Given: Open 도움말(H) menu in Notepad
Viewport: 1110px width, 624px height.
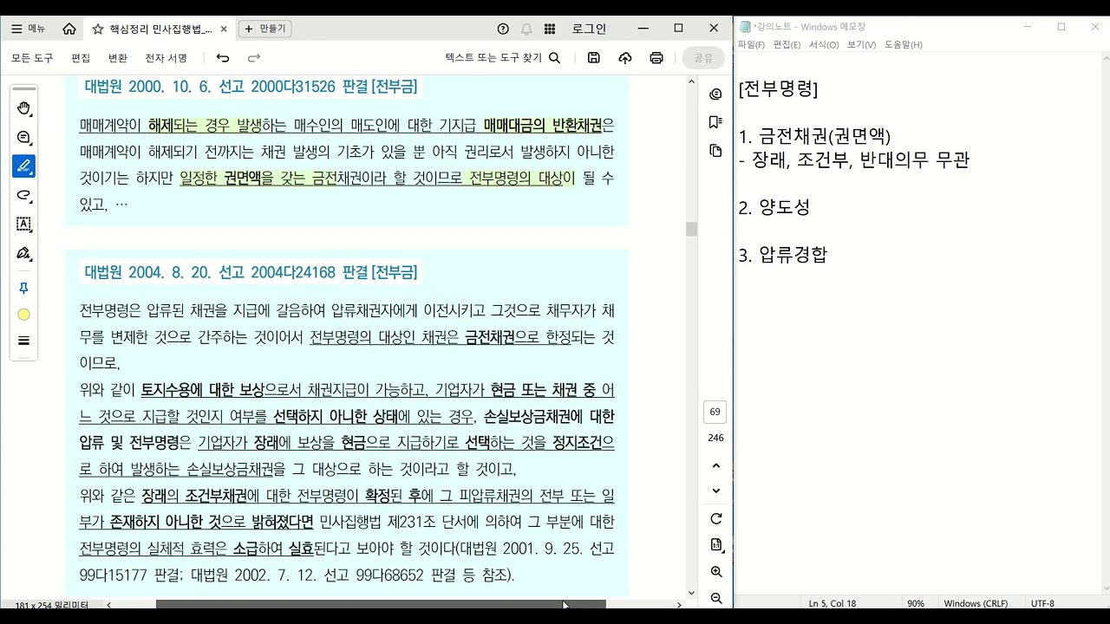Looking at the screenshot, I should tap(903, 44).
